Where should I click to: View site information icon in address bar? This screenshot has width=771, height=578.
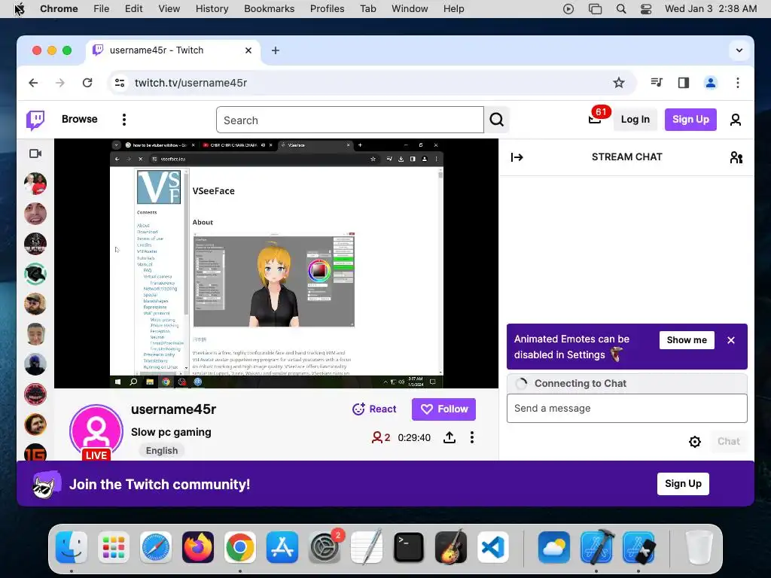click(x=120, y=83)
